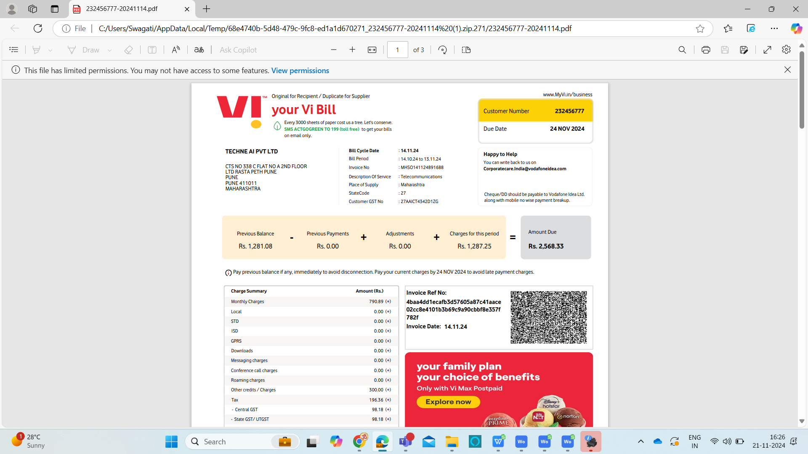Screen dimensions: 808x454
Task: Open the table of contents sidebar
Action: tap(13, 50)
